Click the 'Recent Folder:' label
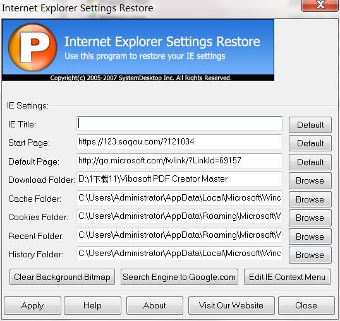 click(36, 236)
